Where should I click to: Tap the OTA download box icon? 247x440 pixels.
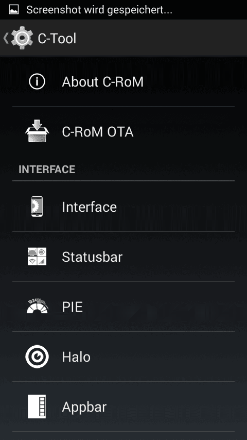37,131
